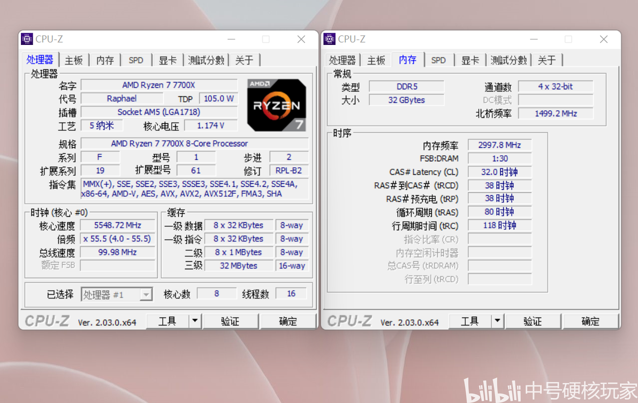
Task: Click the empty 指令比率 (CR) field
Action: coord(500,239)
